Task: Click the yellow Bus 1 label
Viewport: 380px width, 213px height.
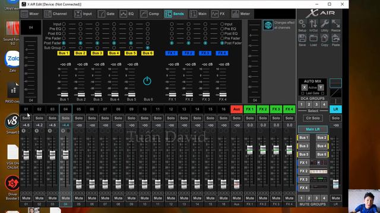Action: pyautogui.click(x=64, y=53)
